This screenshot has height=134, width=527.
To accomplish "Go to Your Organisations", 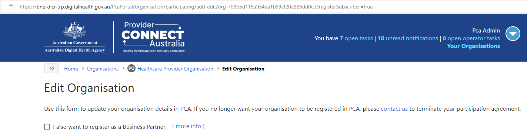I will coord(474,46).
